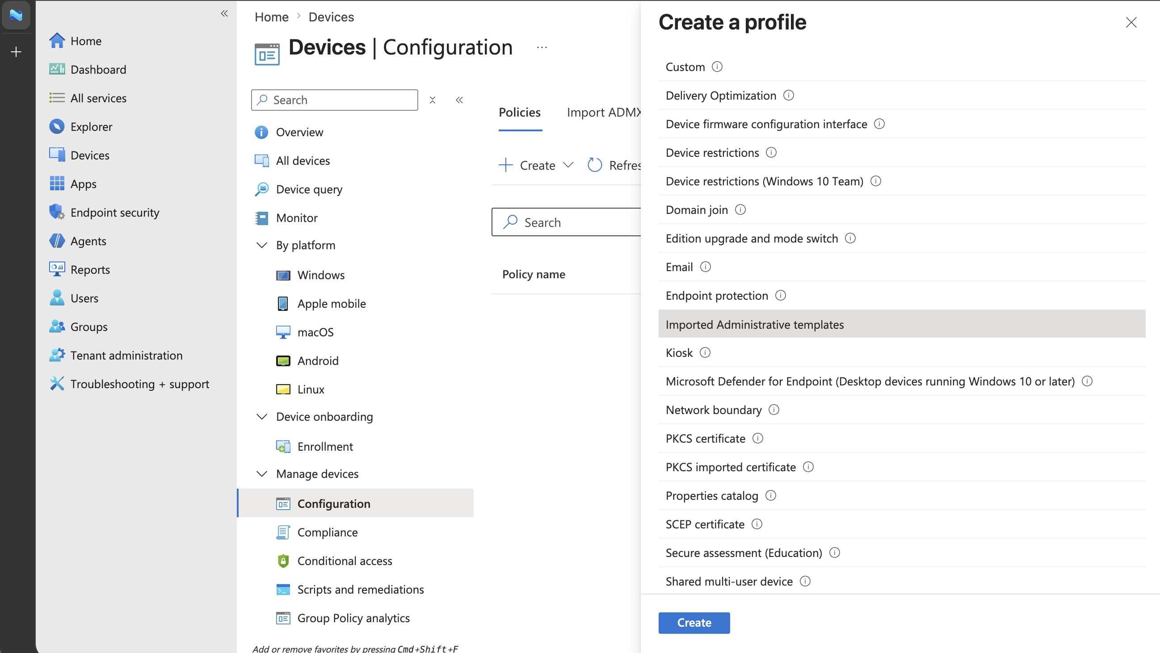Close the Create a profile panel
Screen dimensions: 1160x653
tap(1131, 22)
